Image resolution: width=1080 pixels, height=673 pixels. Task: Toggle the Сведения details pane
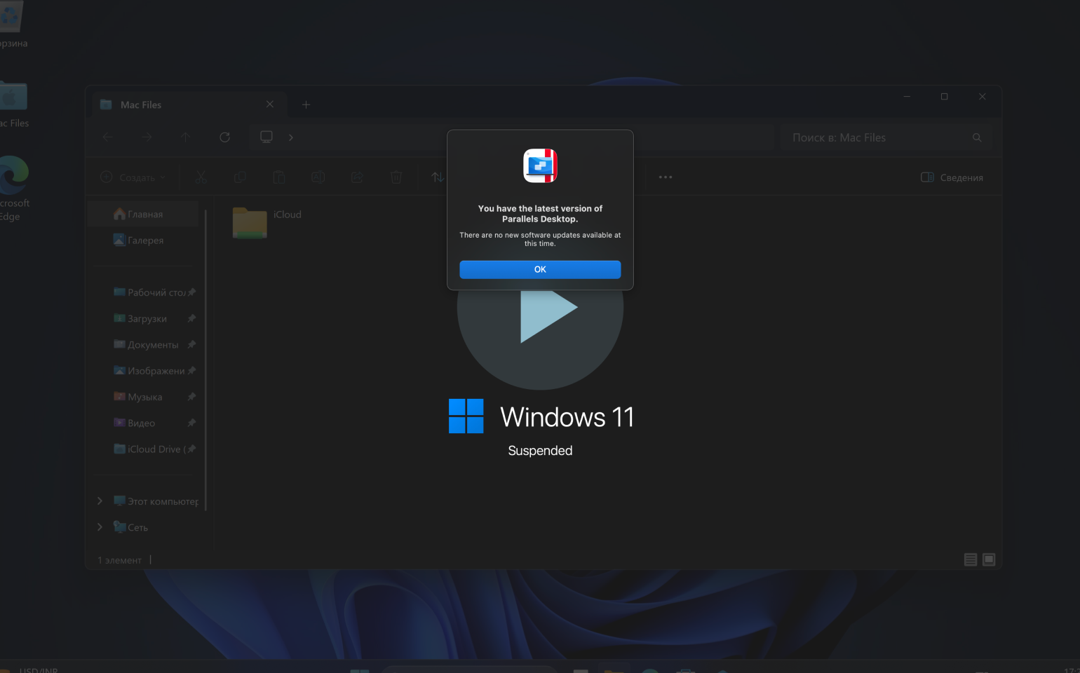(x=952, y=177)
